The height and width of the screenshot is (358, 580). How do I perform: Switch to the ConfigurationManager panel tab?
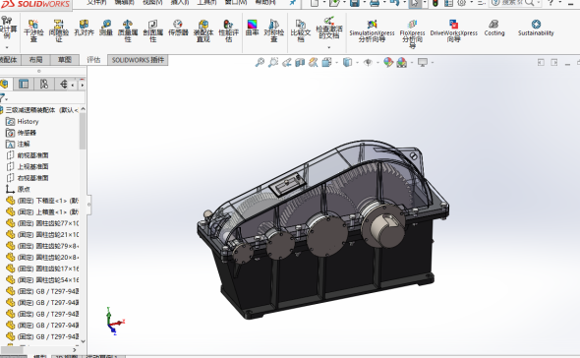44,84
